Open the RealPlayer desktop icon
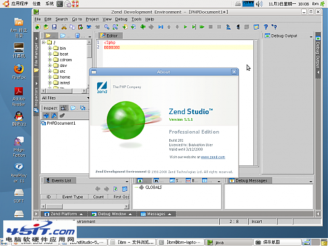 (19, 173)
